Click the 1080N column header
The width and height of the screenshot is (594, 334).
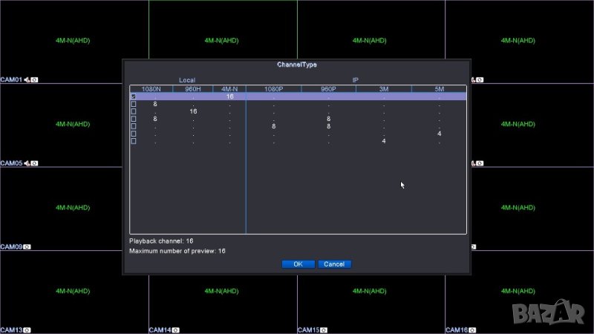point(151,89)
